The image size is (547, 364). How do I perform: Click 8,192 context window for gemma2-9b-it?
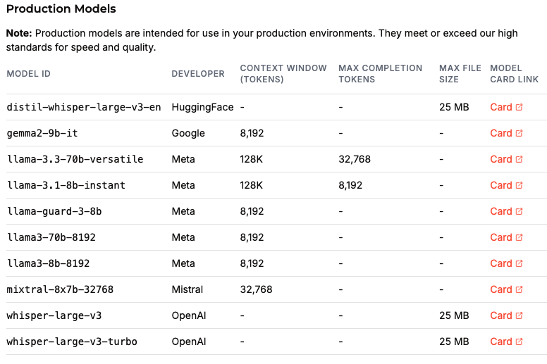pos(252,133)
